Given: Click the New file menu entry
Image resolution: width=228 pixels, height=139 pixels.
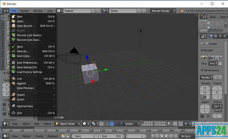Looking at the screenshot, I should [33, 17].
